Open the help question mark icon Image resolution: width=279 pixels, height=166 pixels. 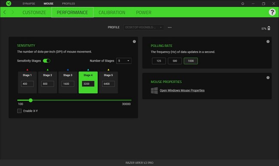(x=272, y=12)
